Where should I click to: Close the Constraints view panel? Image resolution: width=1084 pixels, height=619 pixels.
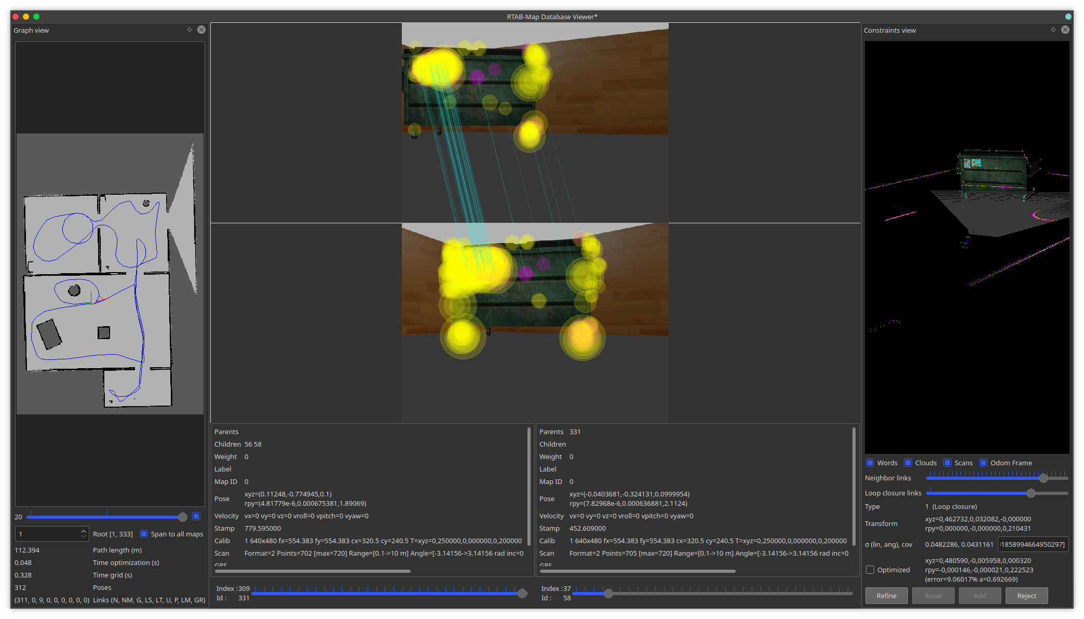click(1065, 30)
